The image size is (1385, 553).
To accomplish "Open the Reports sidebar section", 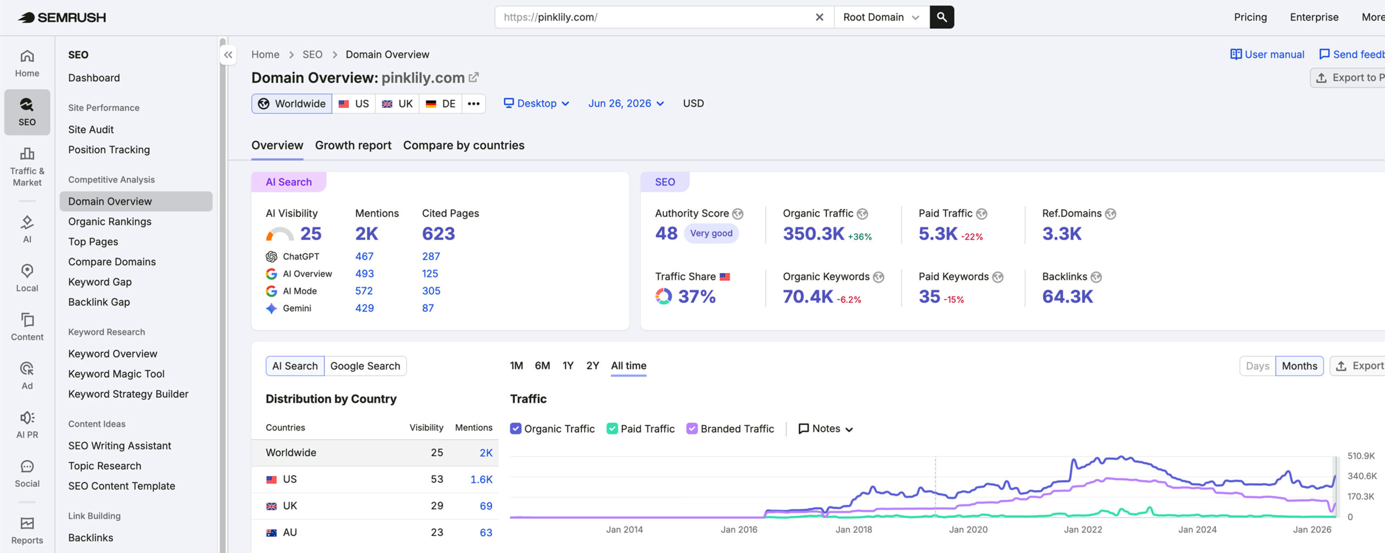I will [27, 530].
